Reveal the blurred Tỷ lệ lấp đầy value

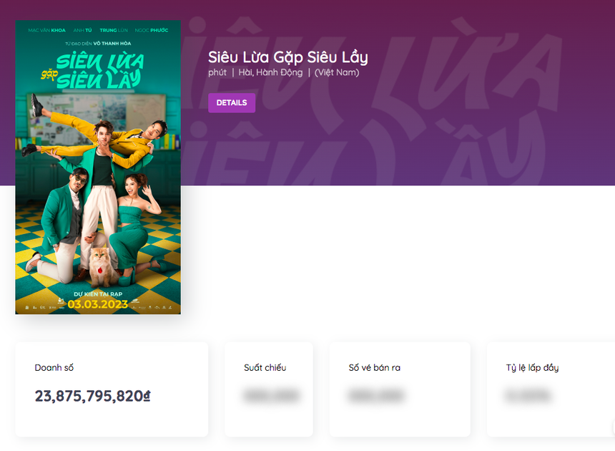pos(528,395)
